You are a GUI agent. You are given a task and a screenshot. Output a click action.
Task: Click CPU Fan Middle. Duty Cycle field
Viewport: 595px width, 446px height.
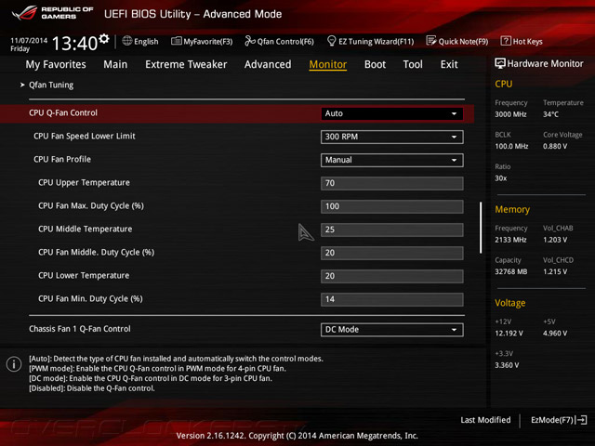coord(392,253)
